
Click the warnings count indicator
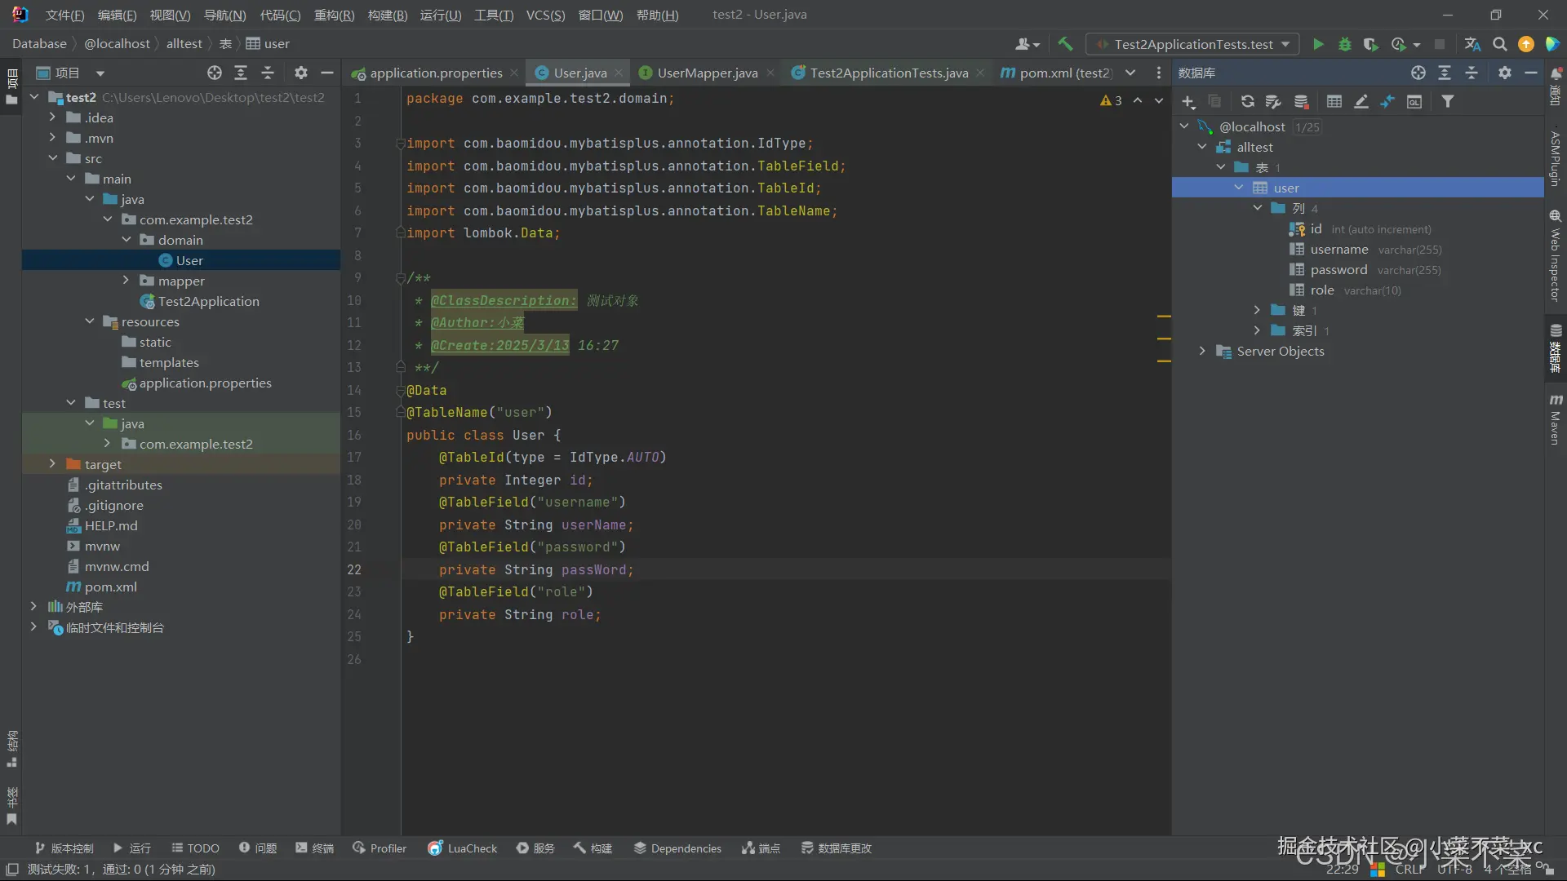pos(1111,100)
